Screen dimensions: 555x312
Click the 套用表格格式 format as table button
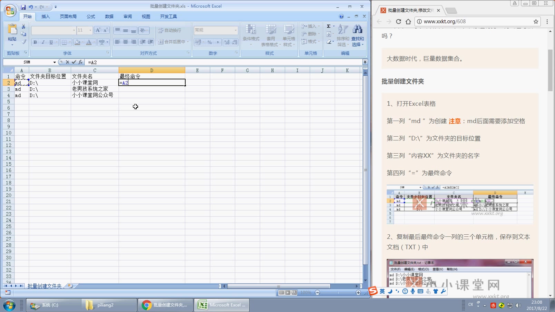[x=271, y=35]
